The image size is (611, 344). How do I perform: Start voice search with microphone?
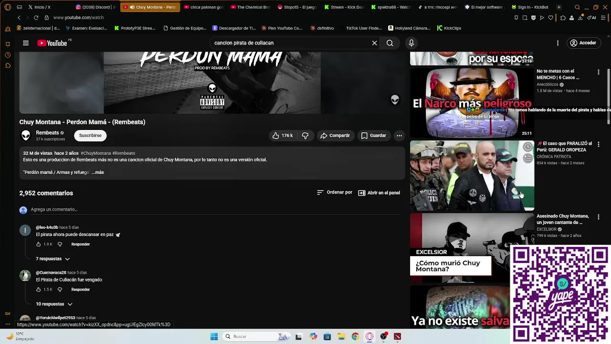point(411,43)
